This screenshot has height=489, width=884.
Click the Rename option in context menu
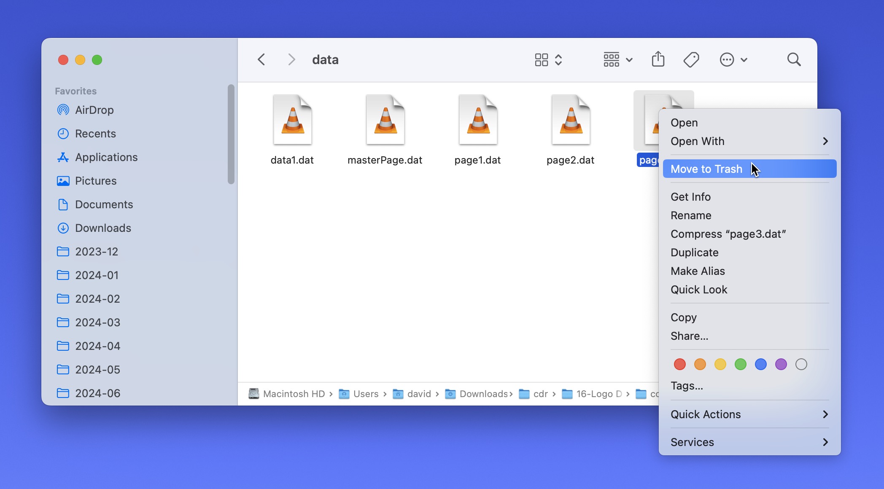point(691,215)
